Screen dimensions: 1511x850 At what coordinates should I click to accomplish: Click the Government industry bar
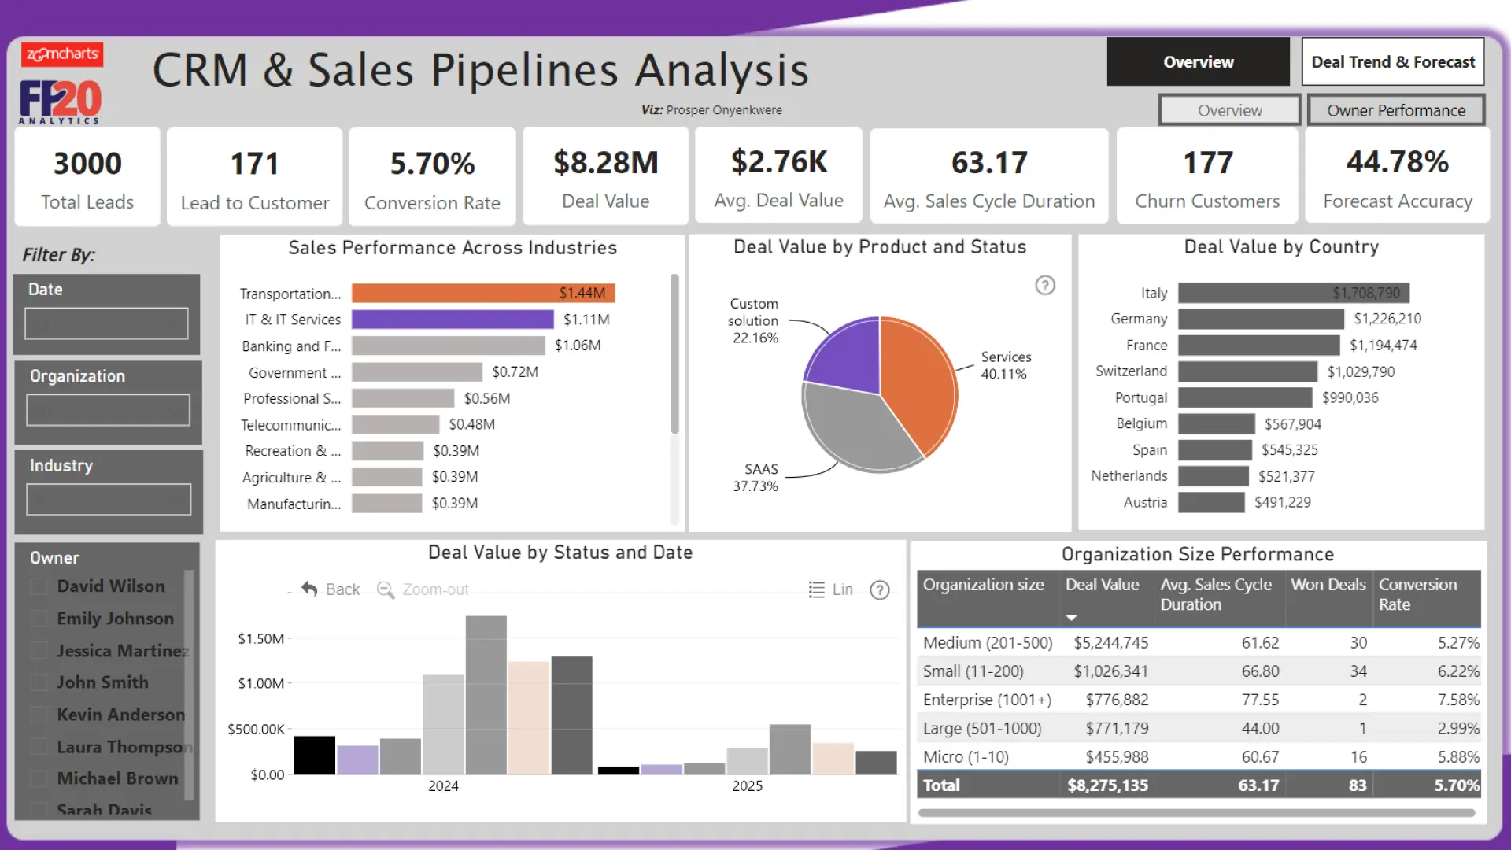coord(417,372)
